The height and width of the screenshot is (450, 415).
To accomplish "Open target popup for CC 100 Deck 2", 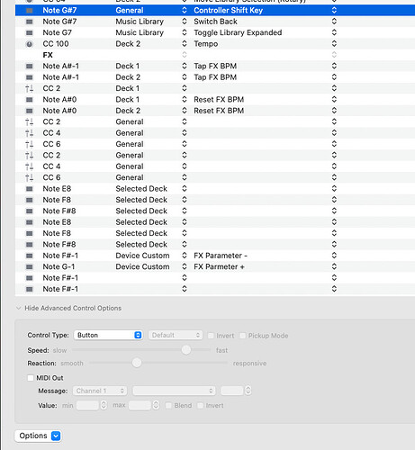I will pyautogui.click(x=185, y=44).
